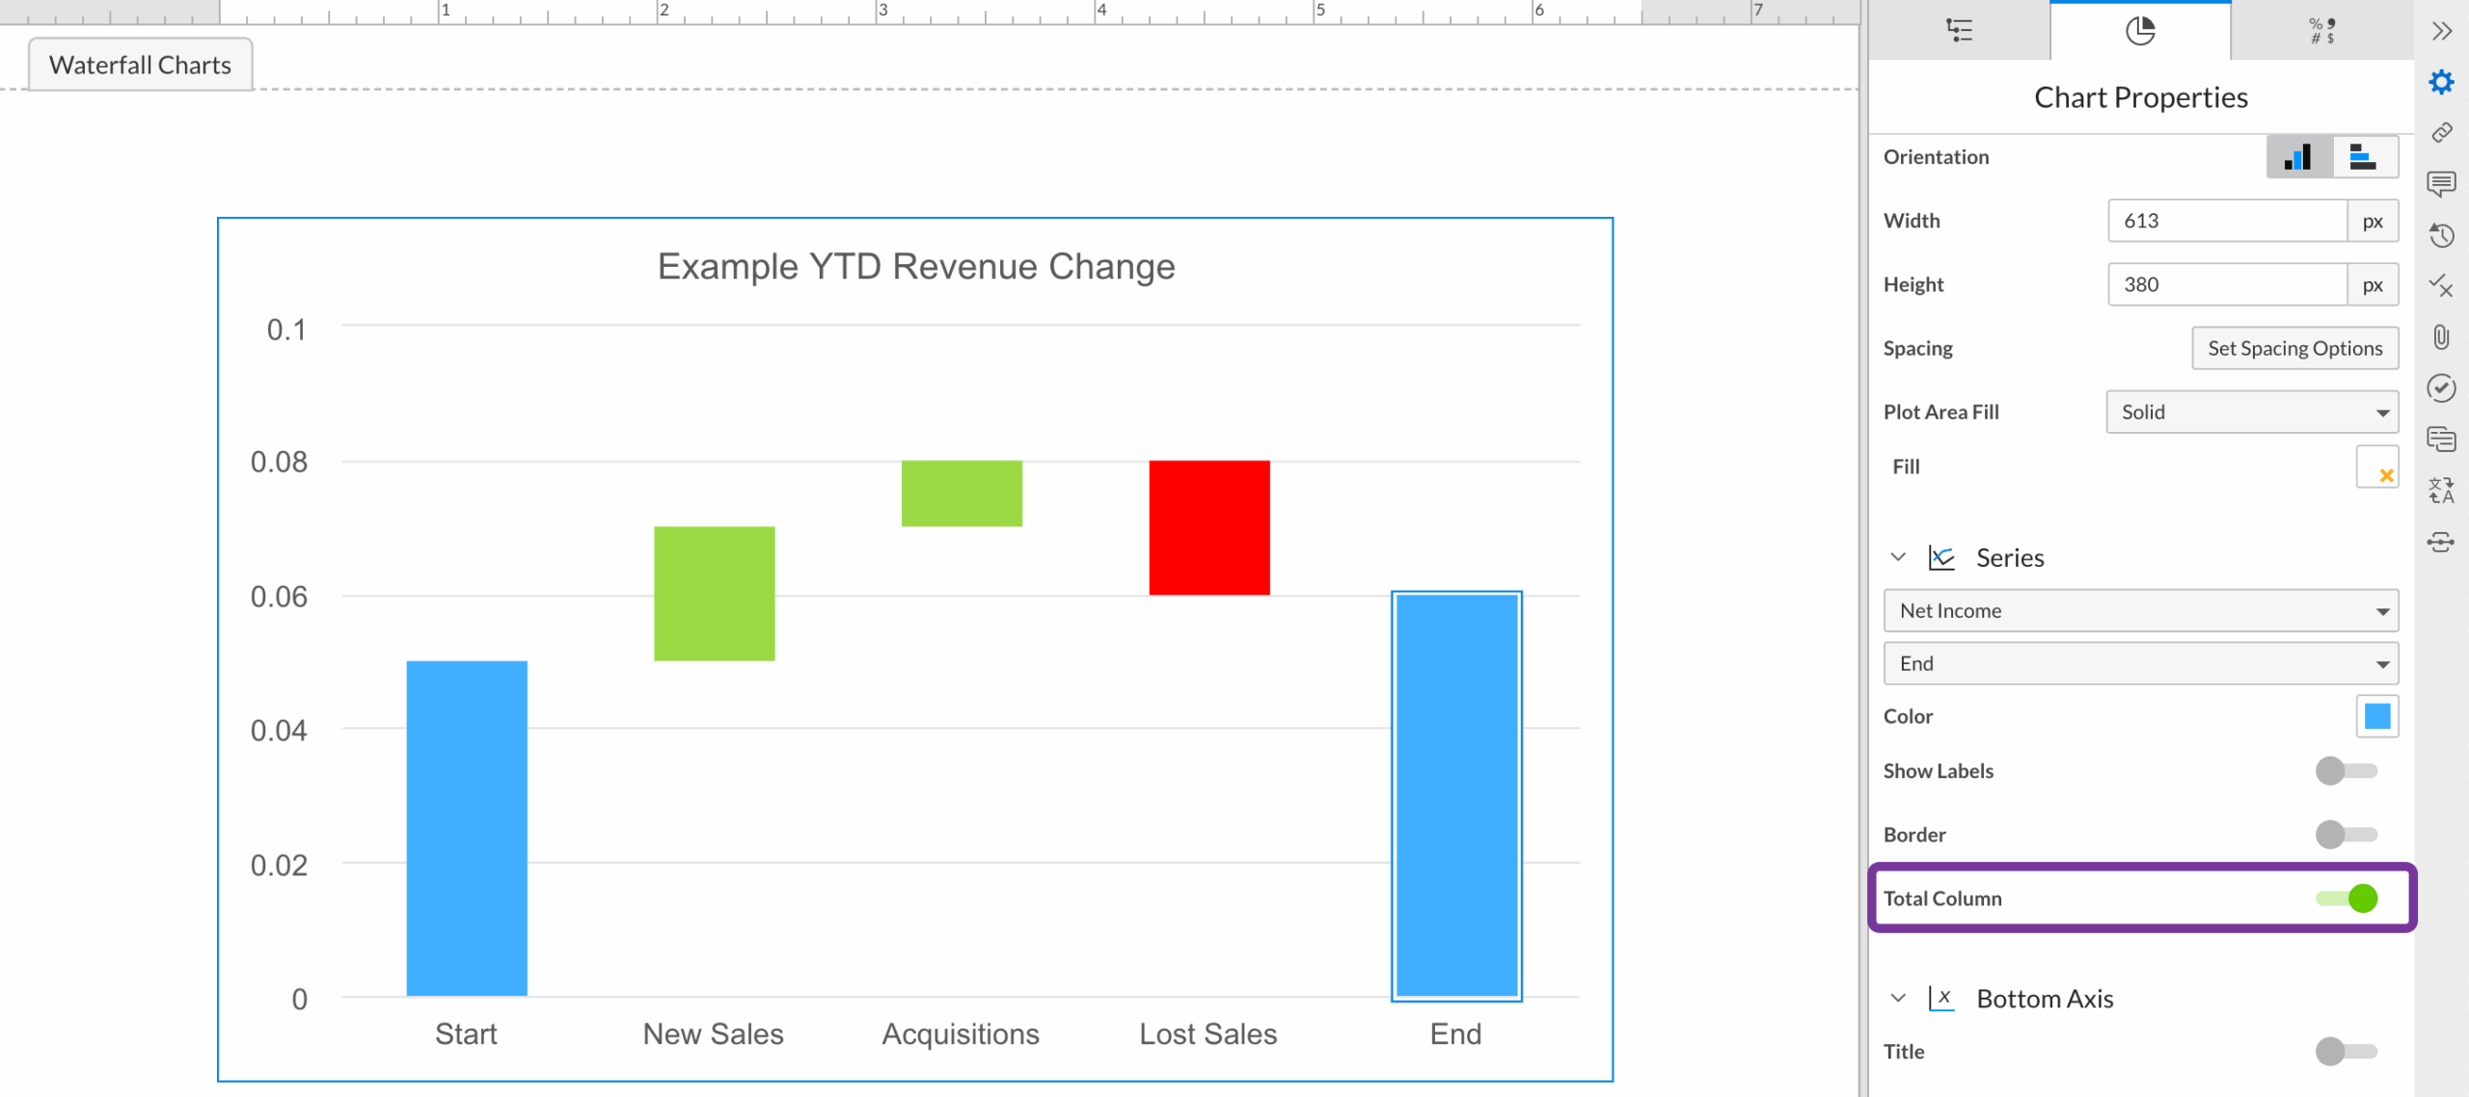Select the vertical column orientation icon
The width and height of the screenshot is (2469, 1097).
click(x=2298, y=157)
